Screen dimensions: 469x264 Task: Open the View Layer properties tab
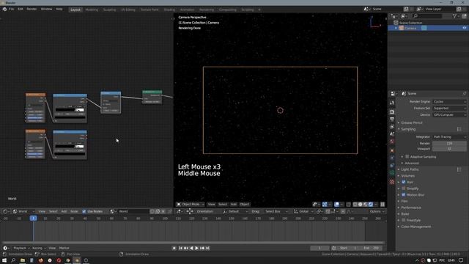(392, 127)
